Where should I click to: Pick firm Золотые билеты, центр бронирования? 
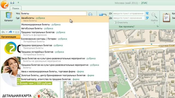(x=65, y=75)
